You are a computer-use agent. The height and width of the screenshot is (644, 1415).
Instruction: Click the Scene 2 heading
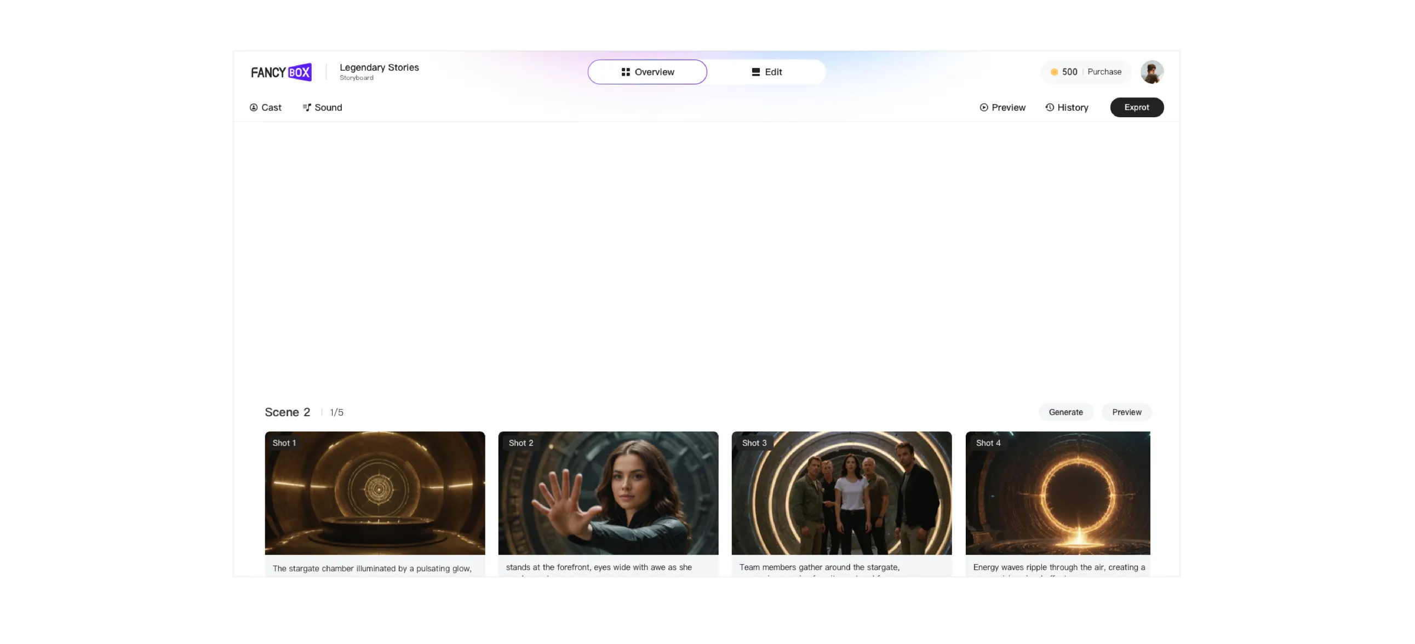coord(287,412)
